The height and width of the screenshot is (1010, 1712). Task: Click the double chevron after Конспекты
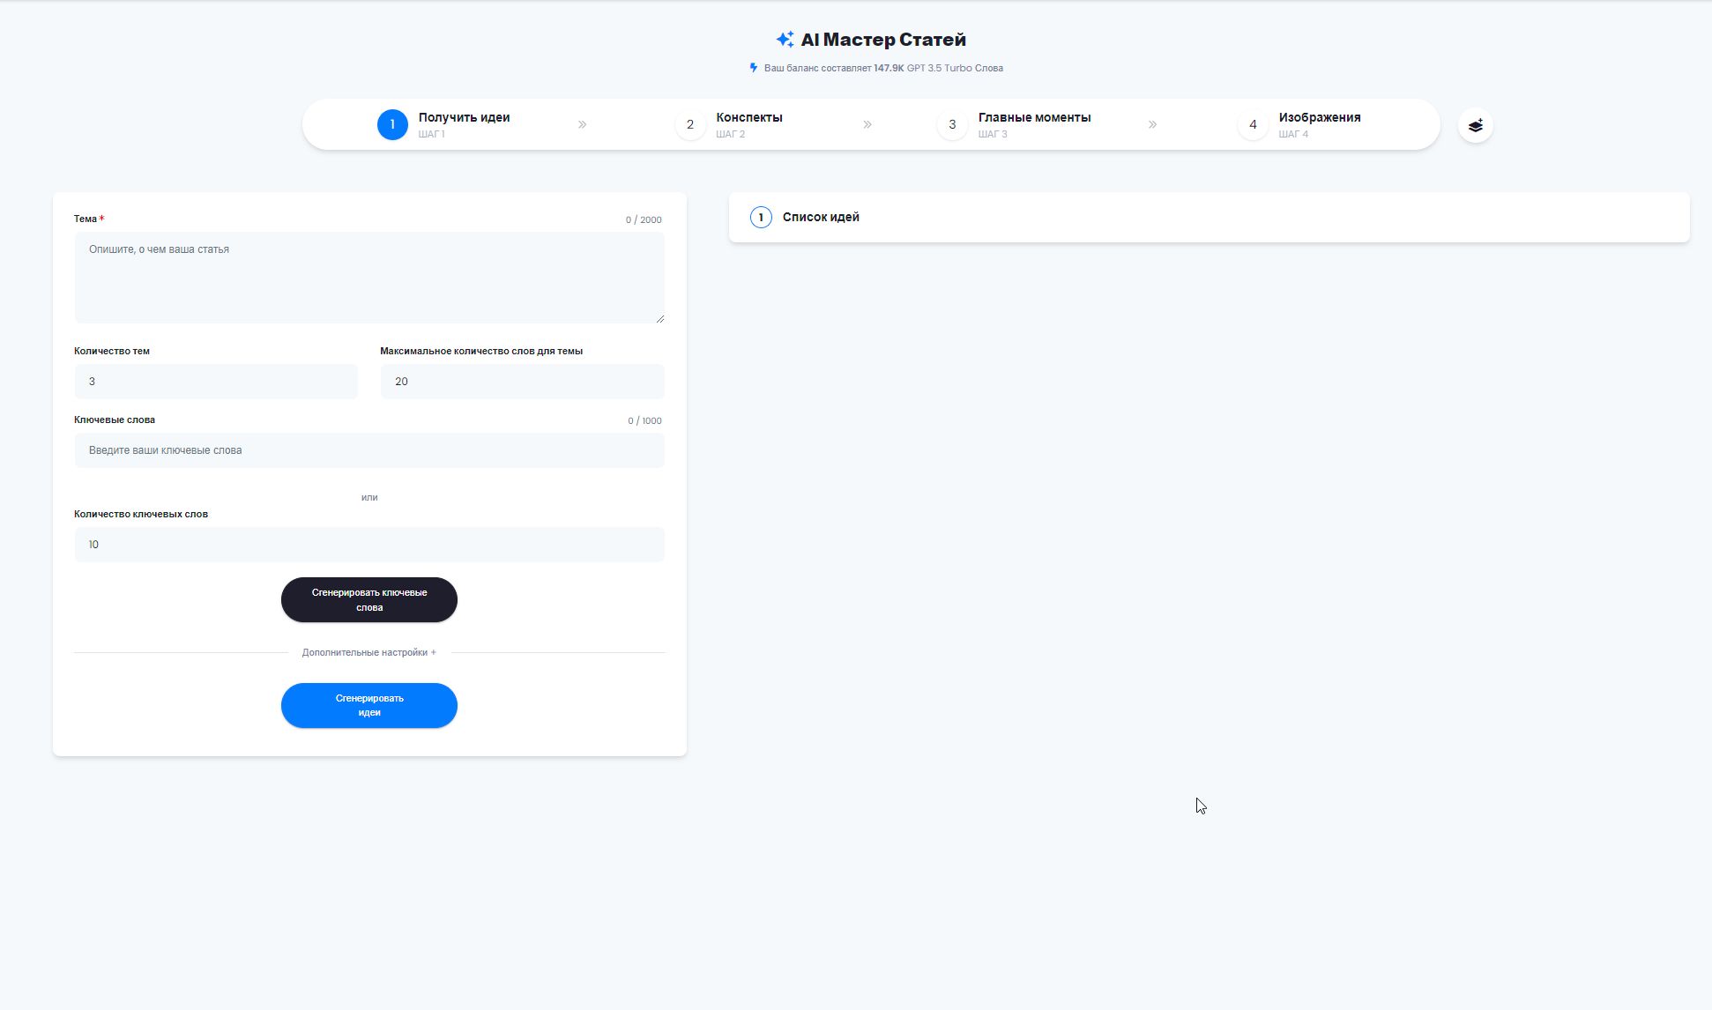[x=867, y=124]
